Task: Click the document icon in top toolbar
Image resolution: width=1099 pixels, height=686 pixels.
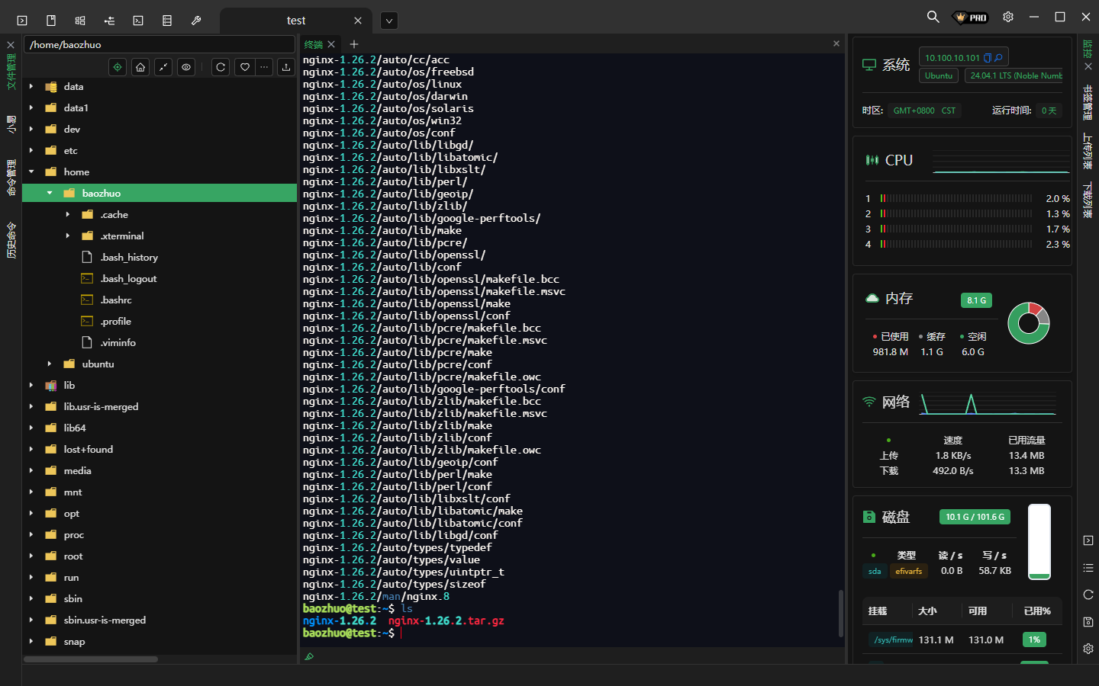Action: click(51, 21)
